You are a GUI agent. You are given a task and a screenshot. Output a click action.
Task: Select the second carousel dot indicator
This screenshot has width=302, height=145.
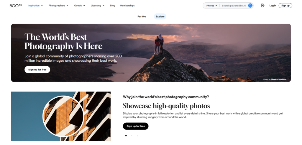132,136
